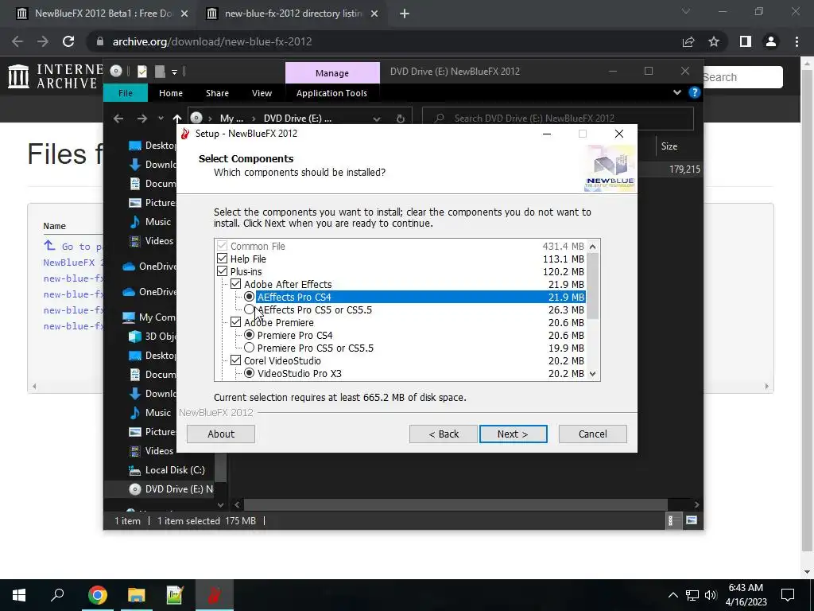Click the Chrome address bar URL

point(211,41)
